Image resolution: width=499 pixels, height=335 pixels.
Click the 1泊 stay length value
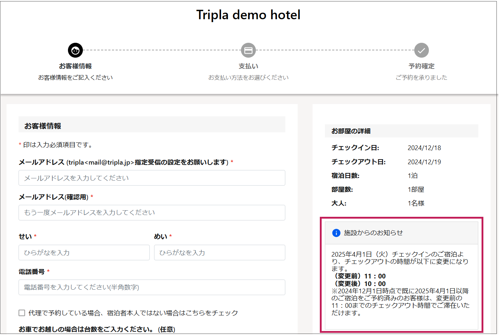coord(413,176)
